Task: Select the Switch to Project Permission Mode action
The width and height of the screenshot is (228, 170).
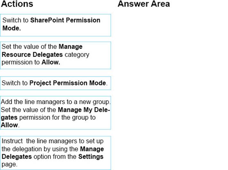Action: tap(55, 83)
